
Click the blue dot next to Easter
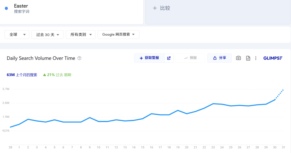point(6,8)
